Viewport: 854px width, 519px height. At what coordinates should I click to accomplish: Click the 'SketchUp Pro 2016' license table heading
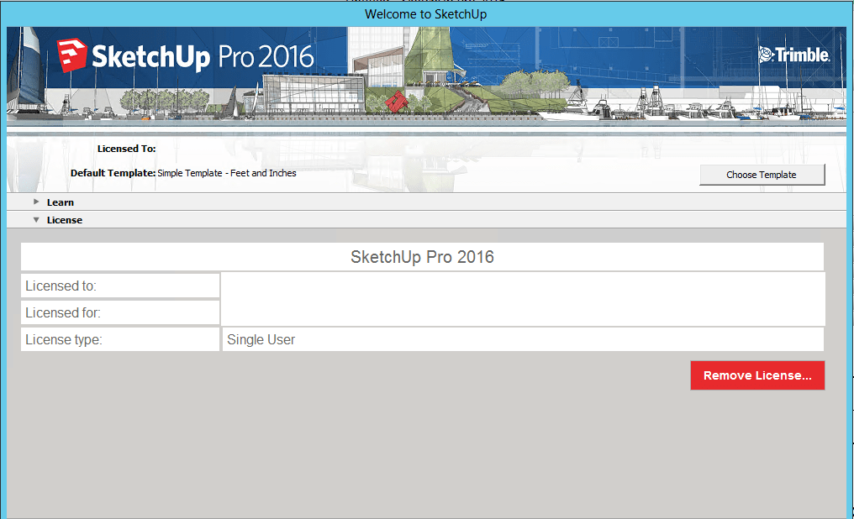coord(422,257)
